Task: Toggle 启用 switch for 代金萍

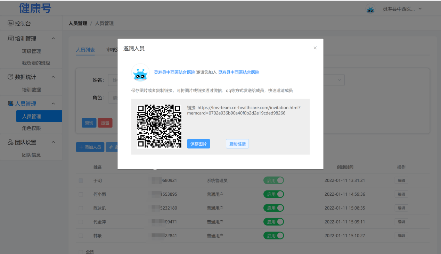Action: tap(273, 222)
